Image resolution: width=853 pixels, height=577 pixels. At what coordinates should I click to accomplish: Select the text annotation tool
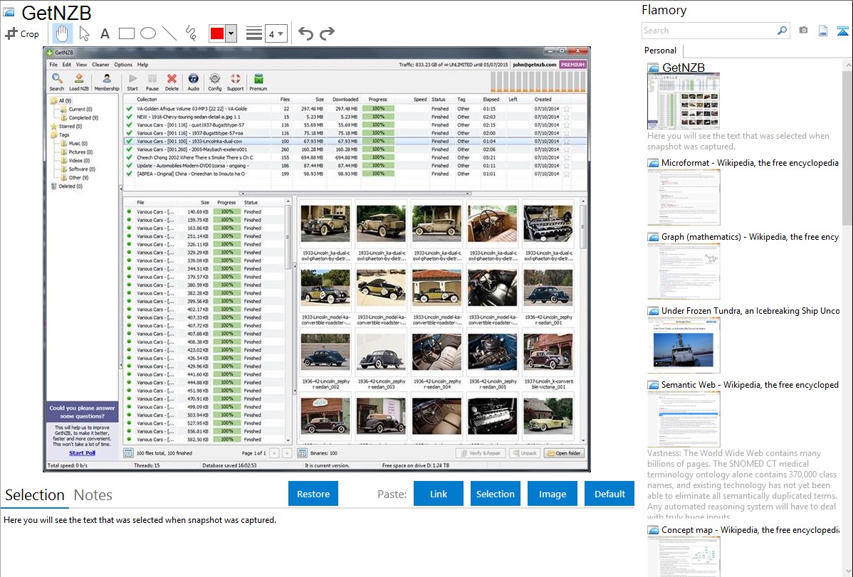pyautogui.click(x=105, y=33)
